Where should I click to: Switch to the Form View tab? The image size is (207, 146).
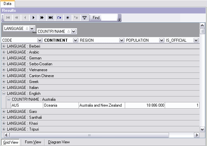click(33, 142)
